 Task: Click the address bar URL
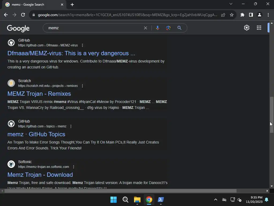coord(128,15)
